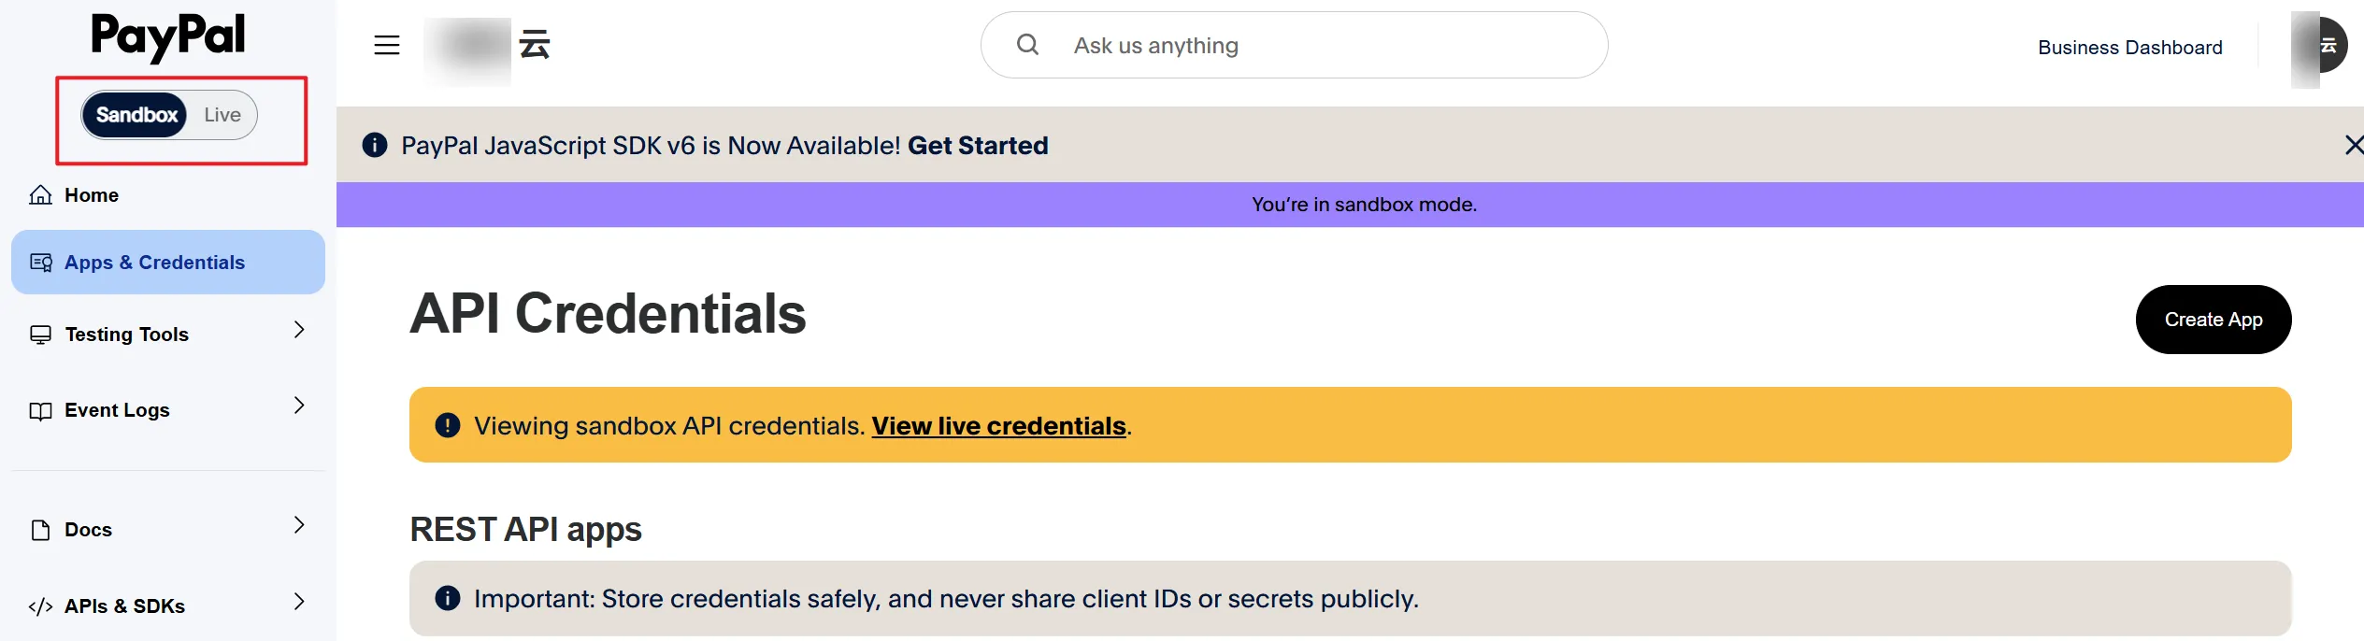The width and height of the screenshot is (2364, 641).
Task: Switch to Live mode
Action: [x=222, y=115]
